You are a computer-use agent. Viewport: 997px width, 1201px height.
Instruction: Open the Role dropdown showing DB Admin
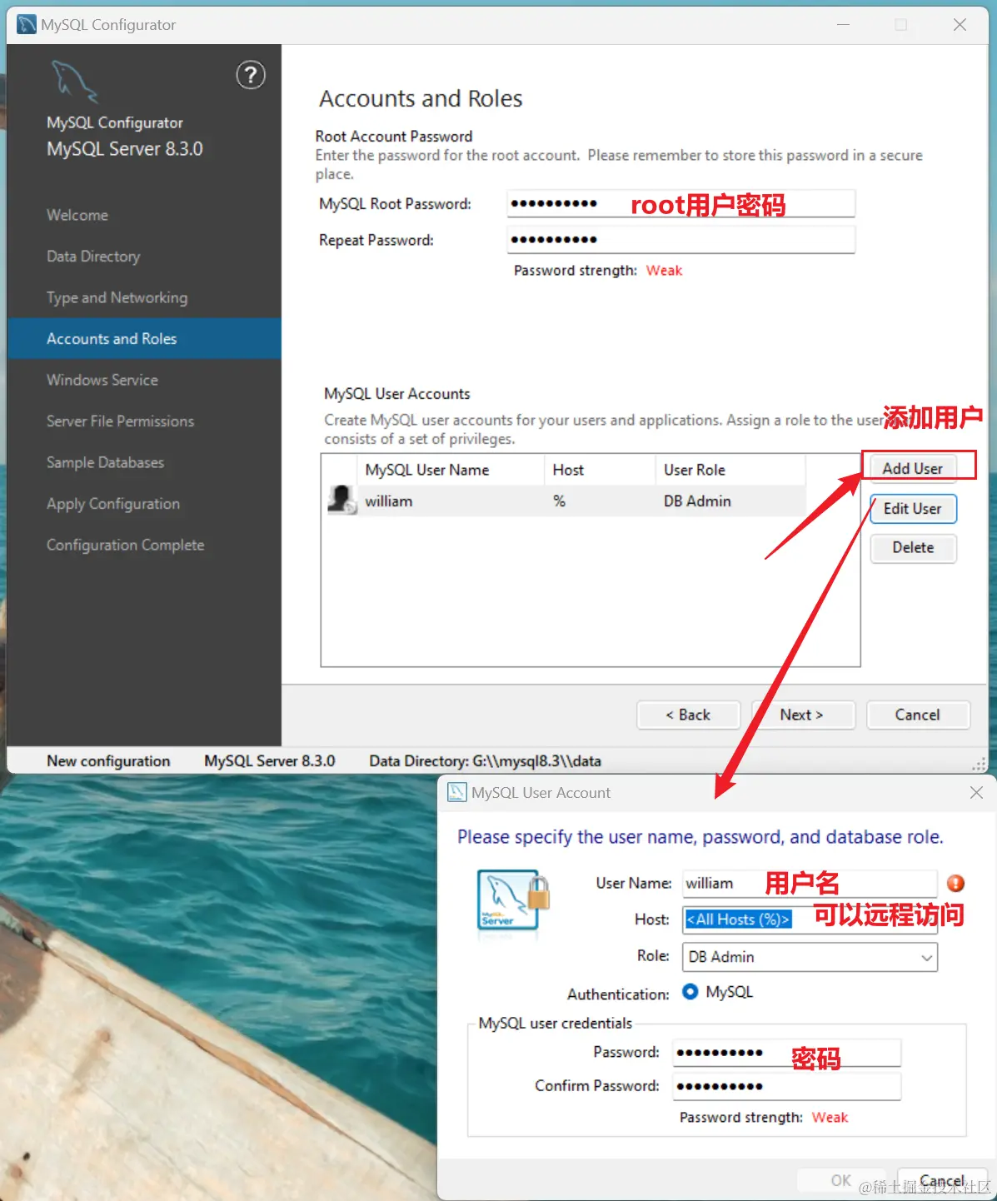click(x=810, y=957)
